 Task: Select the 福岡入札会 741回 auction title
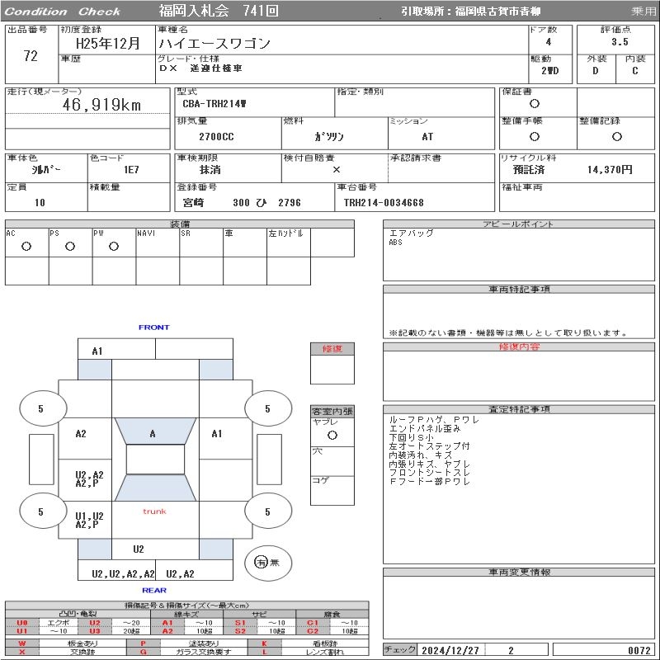[x=219, y=11]
